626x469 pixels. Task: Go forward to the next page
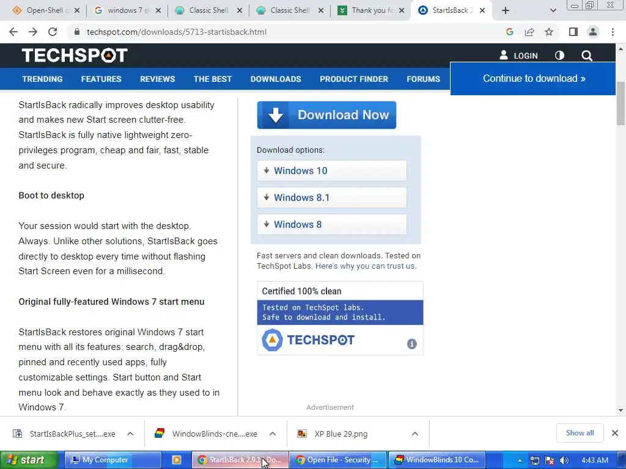(33, 32)
